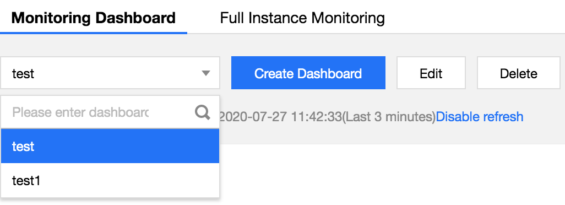Image resolution: width=565 pixels, height=205 pixels.
Task: Choose test1 from the dashboard list
Action: [110, 180]
